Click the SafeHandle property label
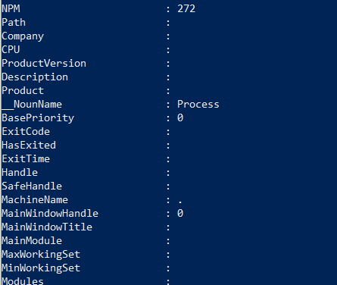This screenshot has height=285, width=337. [32, 186]
